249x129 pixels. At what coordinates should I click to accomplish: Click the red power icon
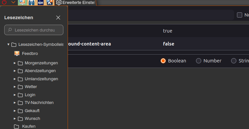(x=4, y=2)
